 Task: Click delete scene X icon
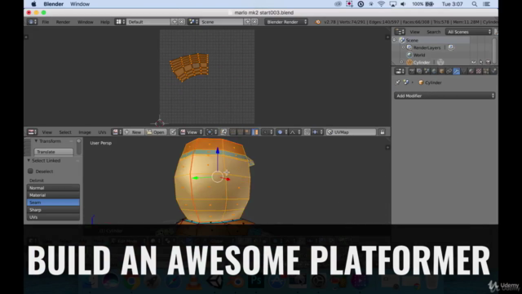pyautogui.click(x=254, y=22)
